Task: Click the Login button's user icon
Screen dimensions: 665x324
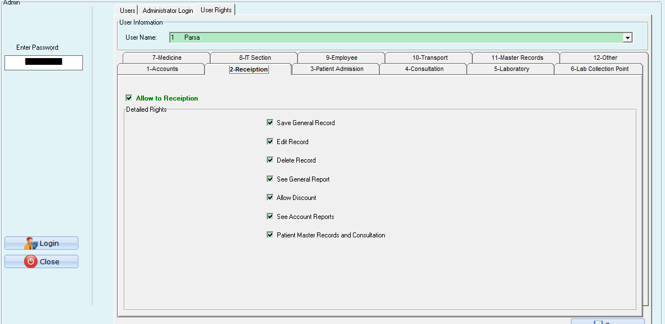Action: click(x=31, y=243)
